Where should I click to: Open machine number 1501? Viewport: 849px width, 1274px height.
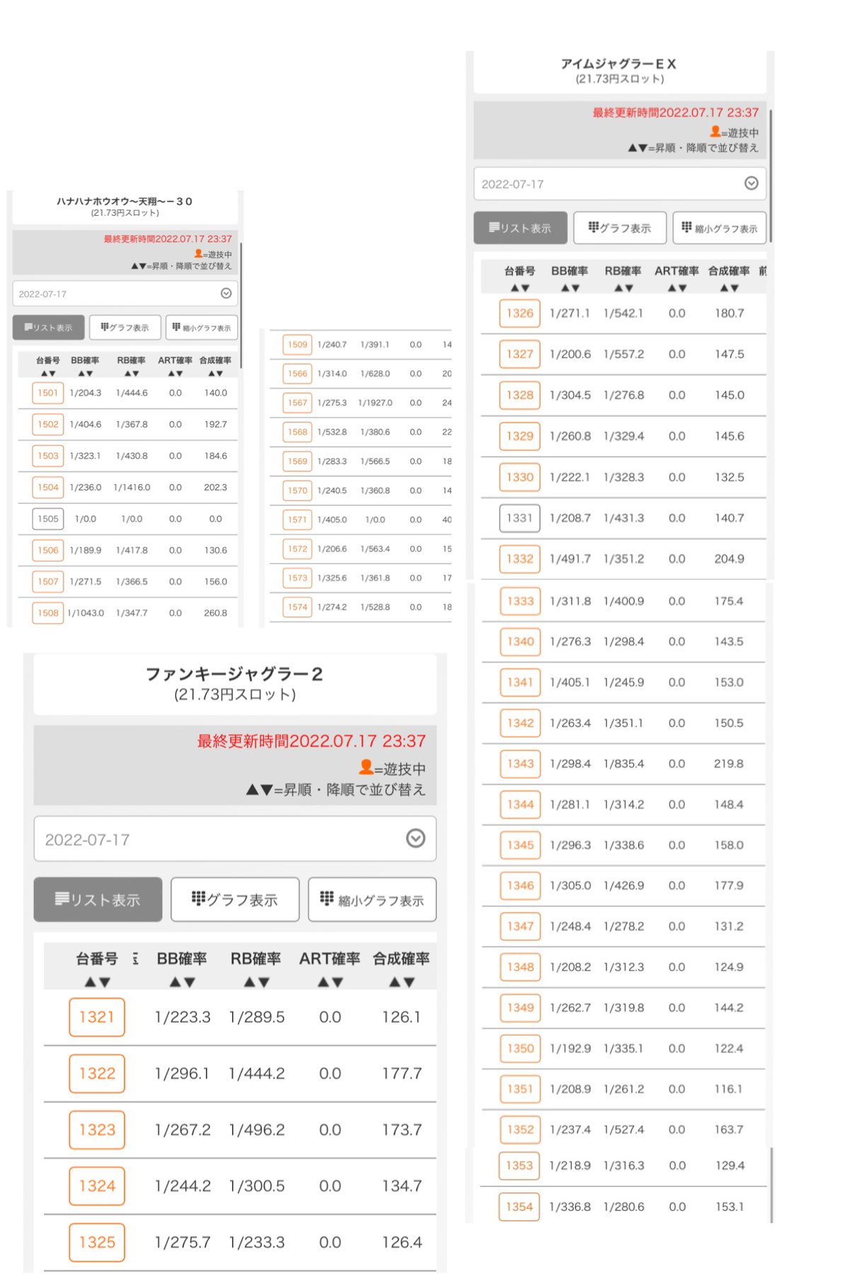(x=48, y=393)
